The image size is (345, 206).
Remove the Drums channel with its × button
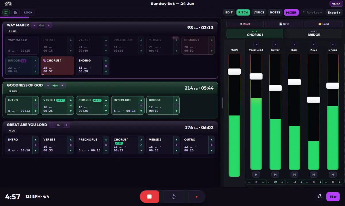pos(333,45)
